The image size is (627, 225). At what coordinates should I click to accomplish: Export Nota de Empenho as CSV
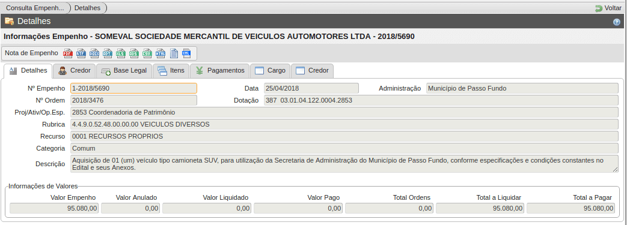[x=147, y=53]
